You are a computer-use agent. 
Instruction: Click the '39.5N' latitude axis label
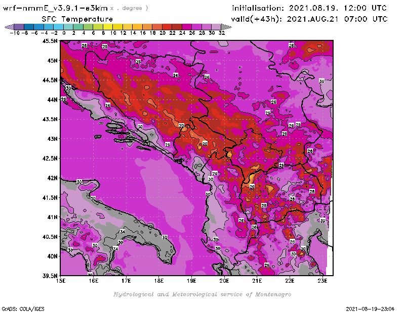[50, 276]
